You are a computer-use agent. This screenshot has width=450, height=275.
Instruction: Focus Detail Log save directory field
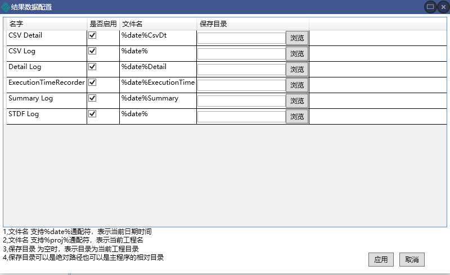point(242,70)
